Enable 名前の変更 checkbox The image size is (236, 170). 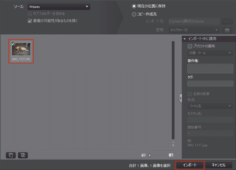190,94
